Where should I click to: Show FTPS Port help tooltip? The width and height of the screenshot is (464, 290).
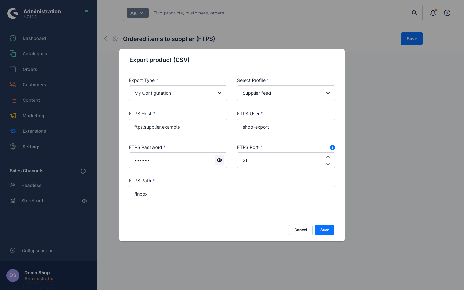333,147
